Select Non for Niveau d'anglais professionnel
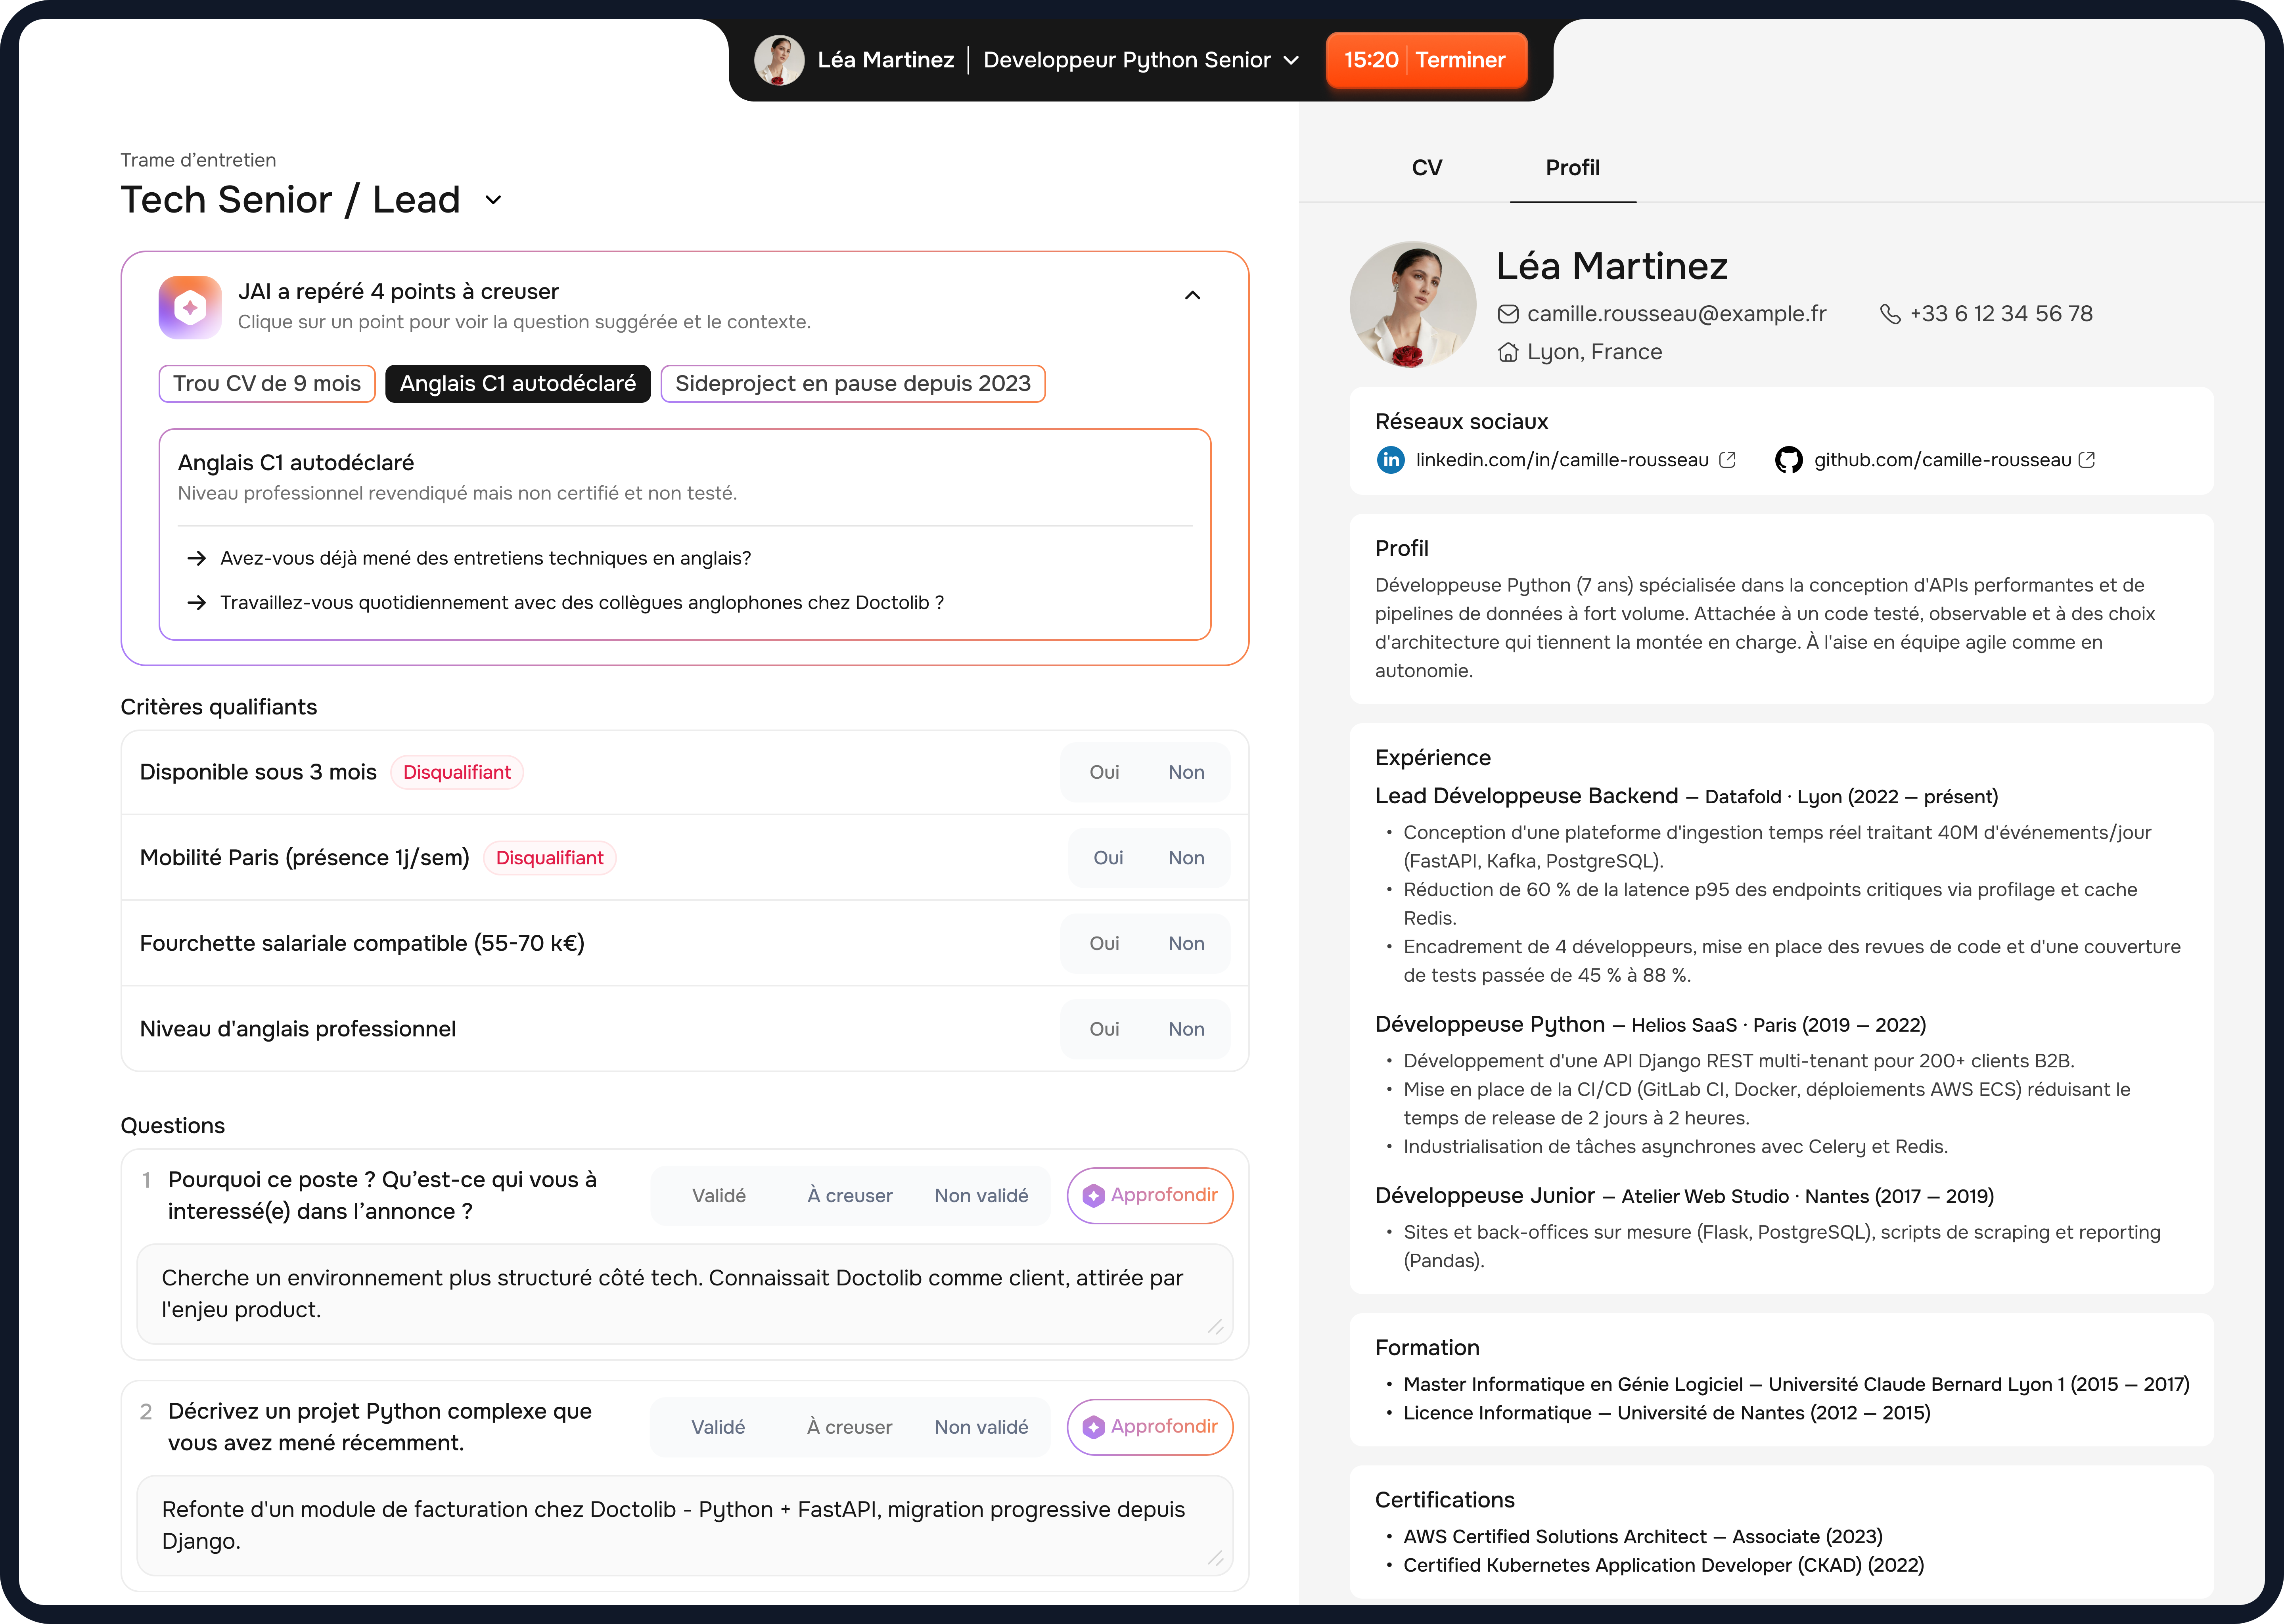 click(x=1186, y=1029)
